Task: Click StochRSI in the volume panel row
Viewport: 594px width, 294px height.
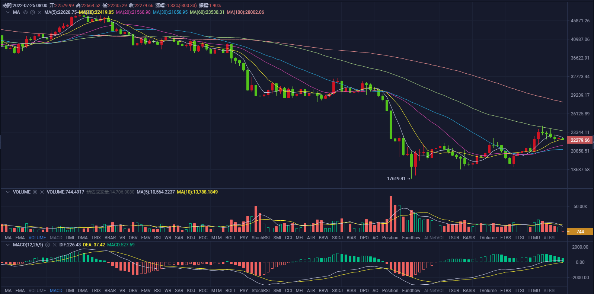Action: pyautogui.click(x=261, y=238)
